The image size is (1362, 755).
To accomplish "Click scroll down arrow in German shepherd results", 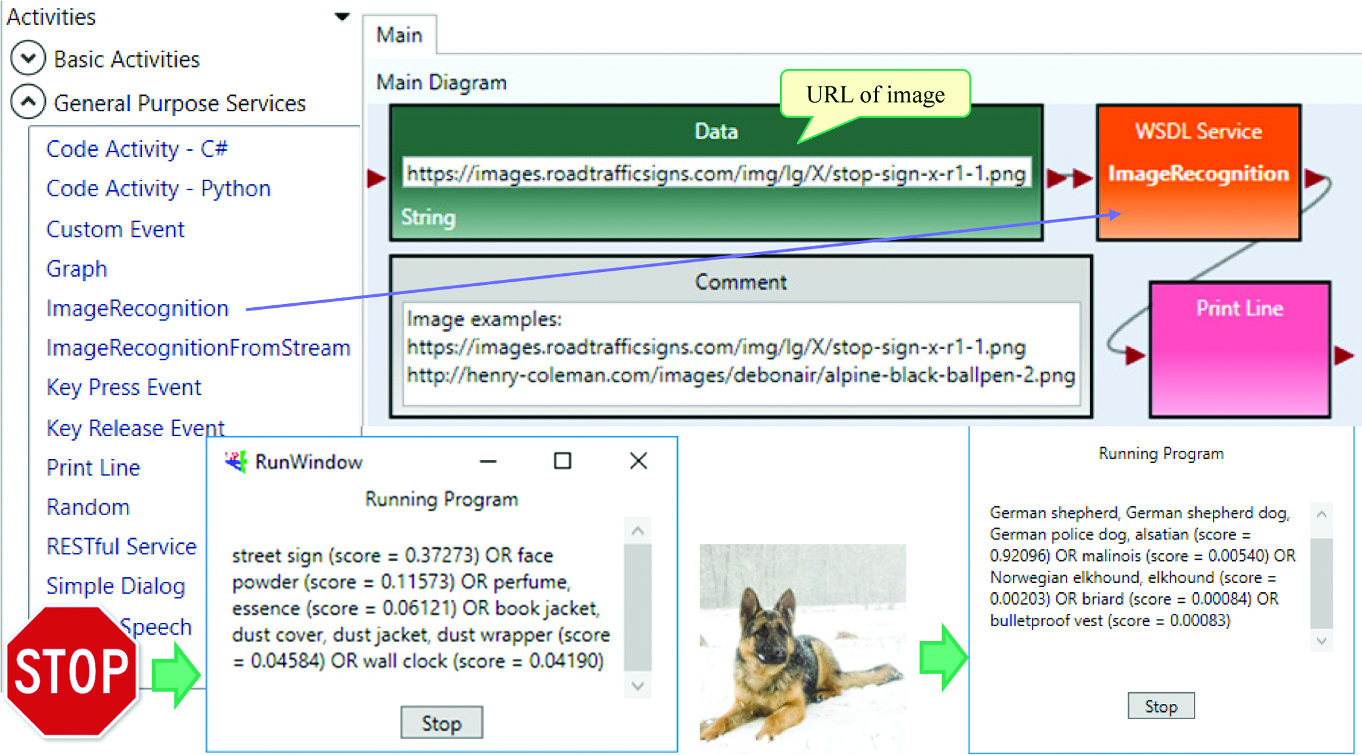I will pyautogui.click(x=1321, y=641).
